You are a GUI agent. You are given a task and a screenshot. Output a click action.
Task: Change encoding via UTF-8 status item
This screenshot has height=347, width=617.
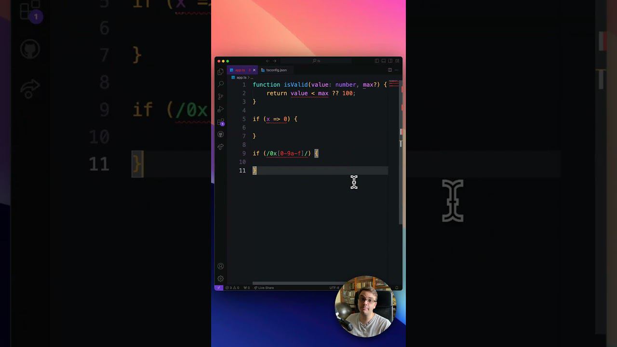click(334, 288)
